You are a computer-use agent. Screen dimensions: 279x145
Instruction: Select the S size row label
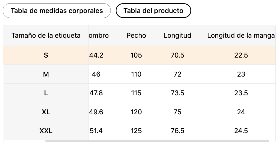pyautogui.click(x=46, y=55)
